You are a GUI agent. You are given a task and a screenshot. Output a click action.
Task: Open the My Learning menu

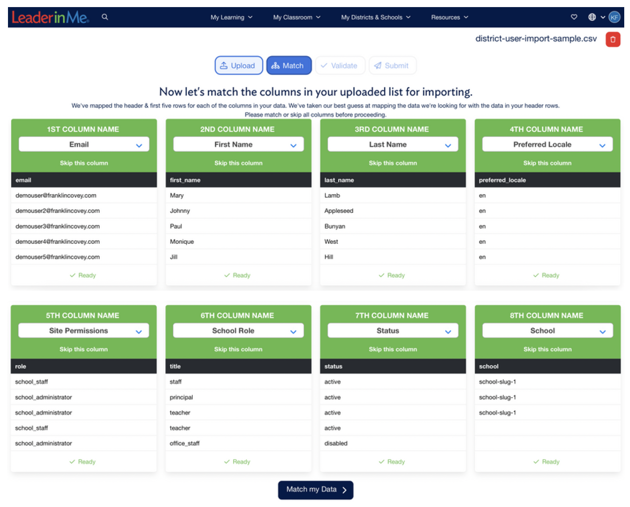(231, 17)
